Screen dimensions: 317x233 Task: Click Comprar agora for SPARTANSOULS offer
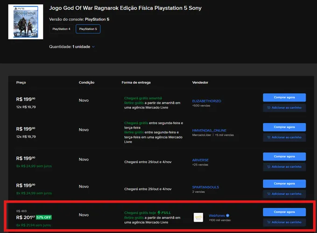(x=284, y=184)
